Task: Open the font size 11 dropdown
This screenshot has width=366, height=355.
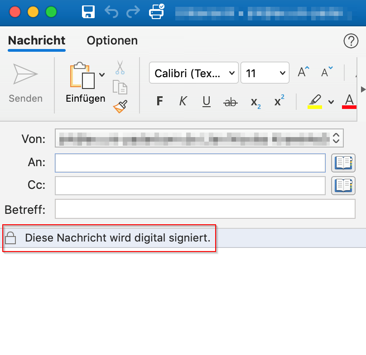Action: click(x=265, y=73)
